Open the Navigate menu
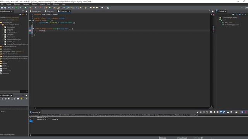 [26, 4]
